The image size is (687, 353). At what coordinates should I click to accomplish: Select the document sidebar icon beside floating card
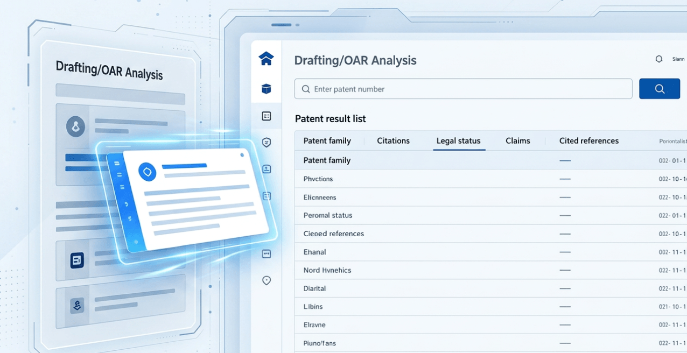[x=266, y=196]
